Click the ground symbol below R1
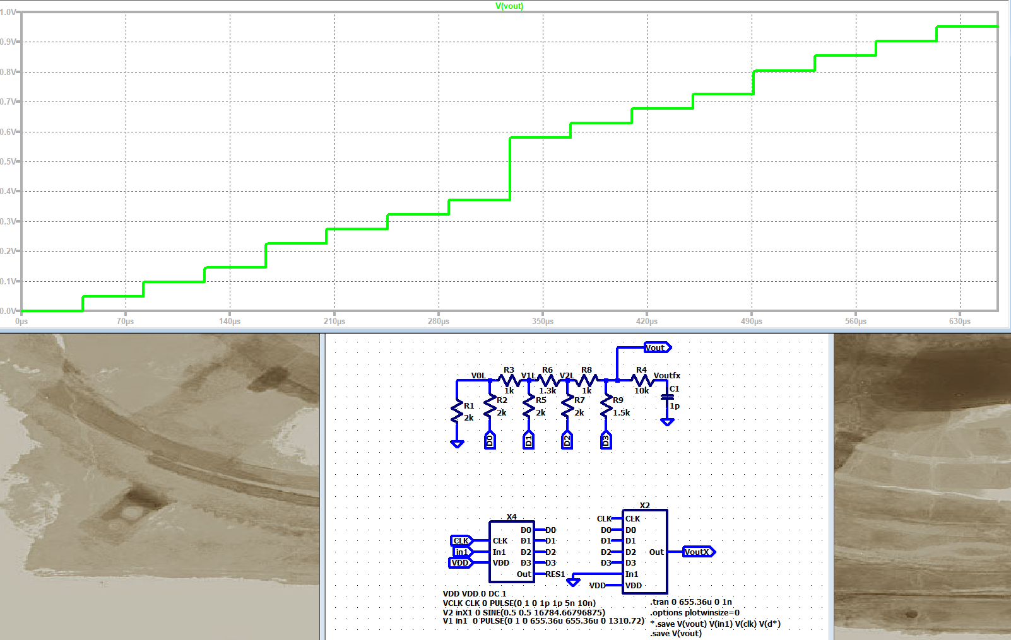1011x640 pixels. (x=457, y=444)
